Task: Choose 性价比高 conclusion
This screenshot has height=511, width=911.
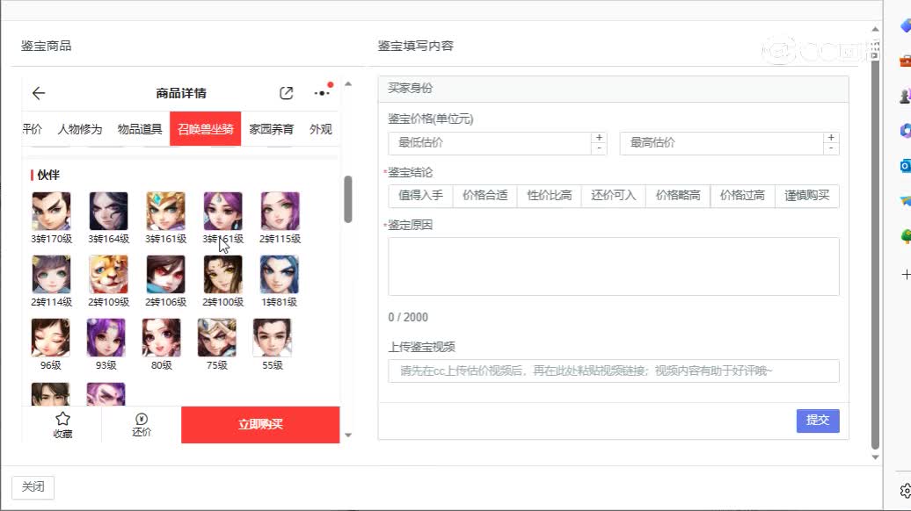Action: point(549,196)
